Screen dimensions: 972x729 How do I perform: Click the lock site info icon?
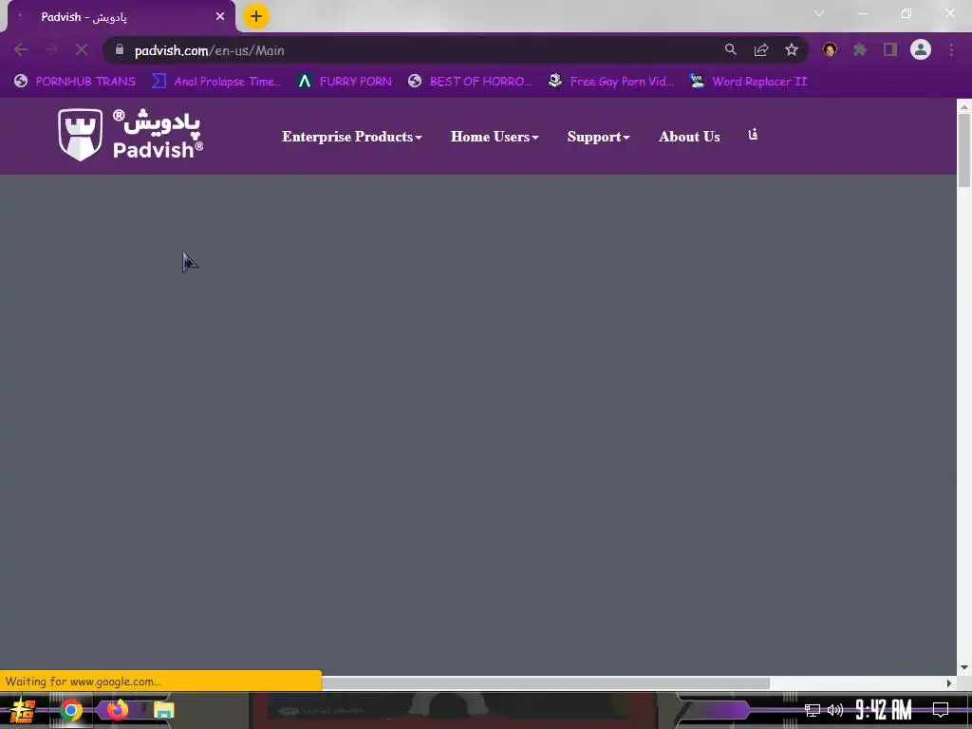tap(120, 49)
